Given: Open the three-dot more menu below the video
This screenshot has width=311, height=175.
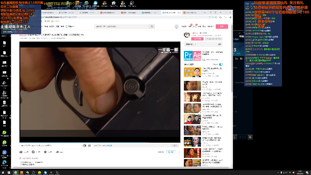Looking at the screenshot, I should pos(179,152).
